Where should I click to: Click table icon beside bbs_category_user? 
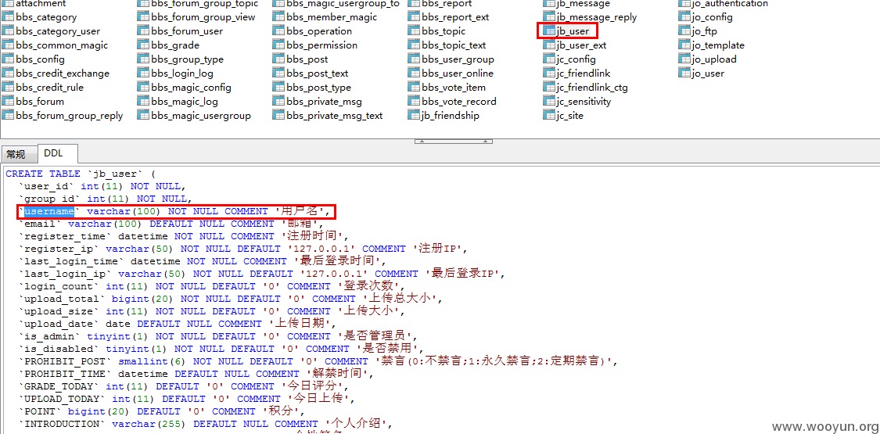pyautogui.click(x=8, y=31)
